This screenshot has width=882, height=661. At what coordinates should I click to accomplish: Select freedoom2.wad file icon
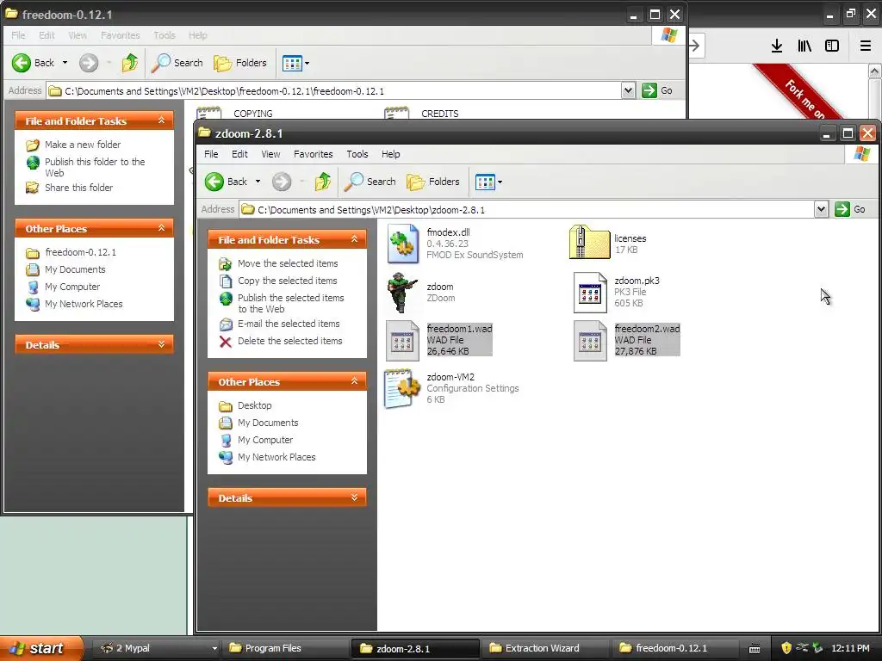click(590, 341)
